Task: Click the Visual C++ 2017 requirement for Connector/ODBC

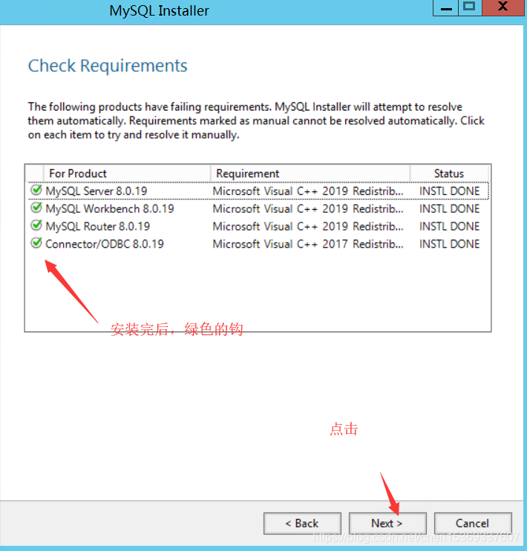Action: [x=308, y=244]
